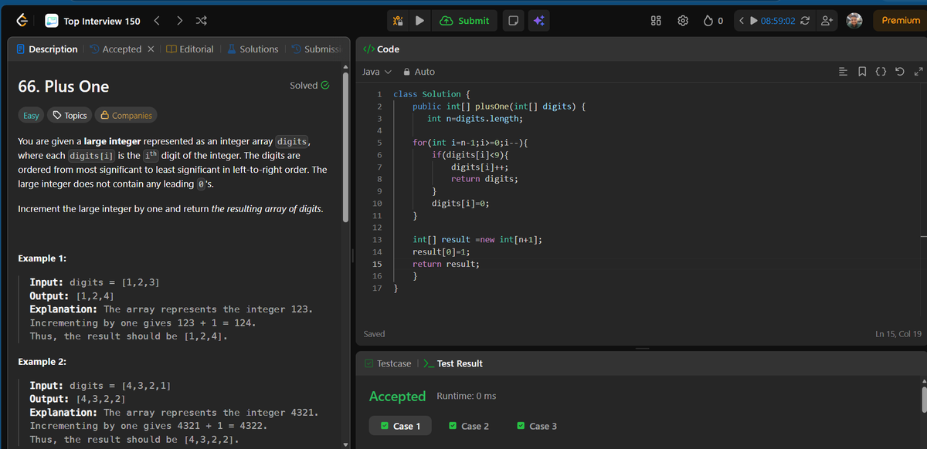Image resolution: width=927 pixels, height=449 pixels.
Task: Toggle the Auto lock setting
Action: tap(419, 72)
